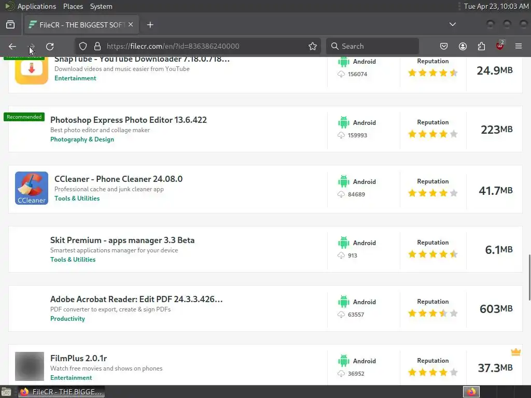The image size is (531, 398).
Task: Open the tracking protection shield icon
Action: [83, 46]
